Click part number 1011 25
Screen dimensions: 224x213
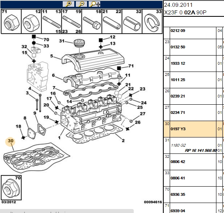(x=178, y=80)
